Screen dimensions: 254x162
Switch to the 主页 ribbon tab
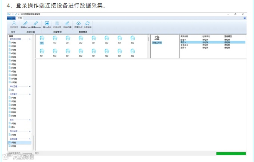(x=20, y=18)
